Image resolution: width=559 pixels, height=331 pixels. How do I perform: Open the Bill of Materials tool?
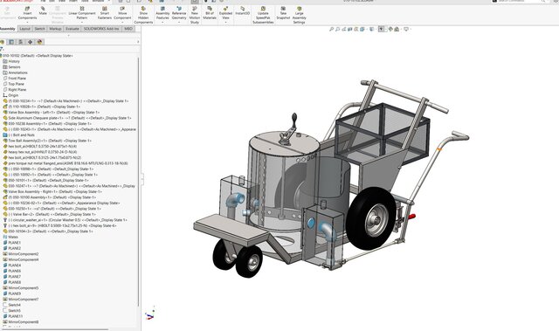tap(210, 13)
